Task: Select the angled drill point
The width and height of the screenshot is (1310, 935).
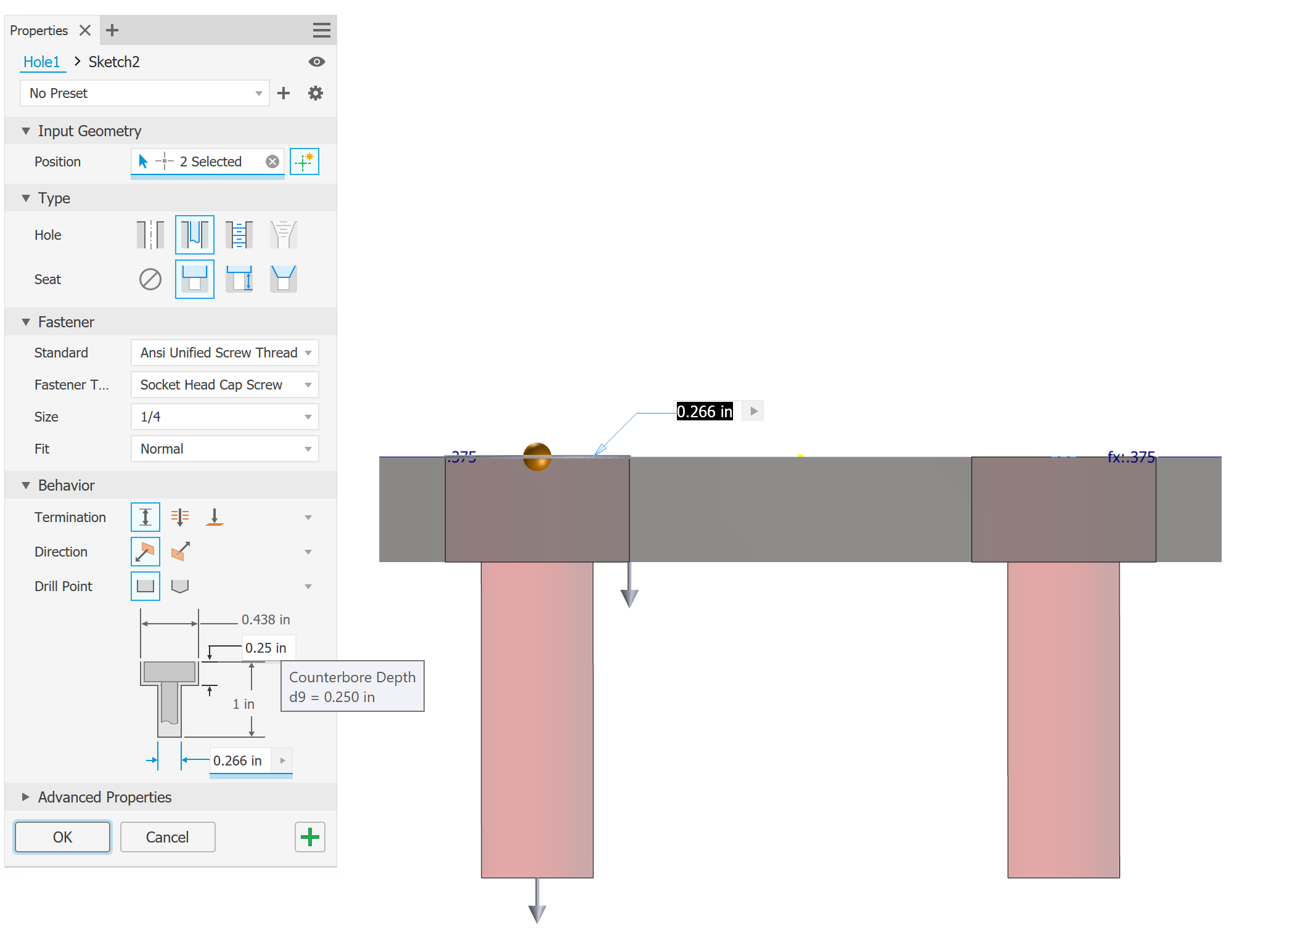Action: click(x=181, y=586)
